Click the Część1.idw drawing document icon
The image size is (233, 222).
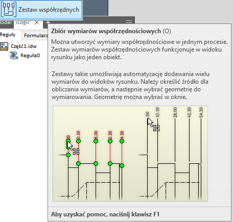[x=4, y=46]
